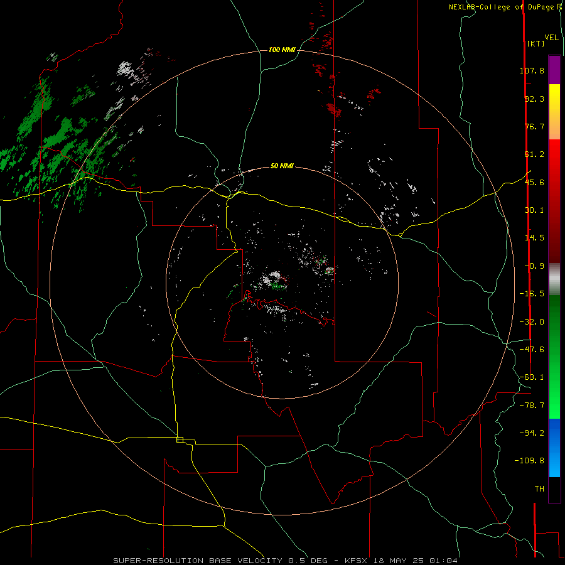The width and height of the screenshot is (565, 565).
Task: Select the -63.1 value on the color scale
Action: click(532, 377)
